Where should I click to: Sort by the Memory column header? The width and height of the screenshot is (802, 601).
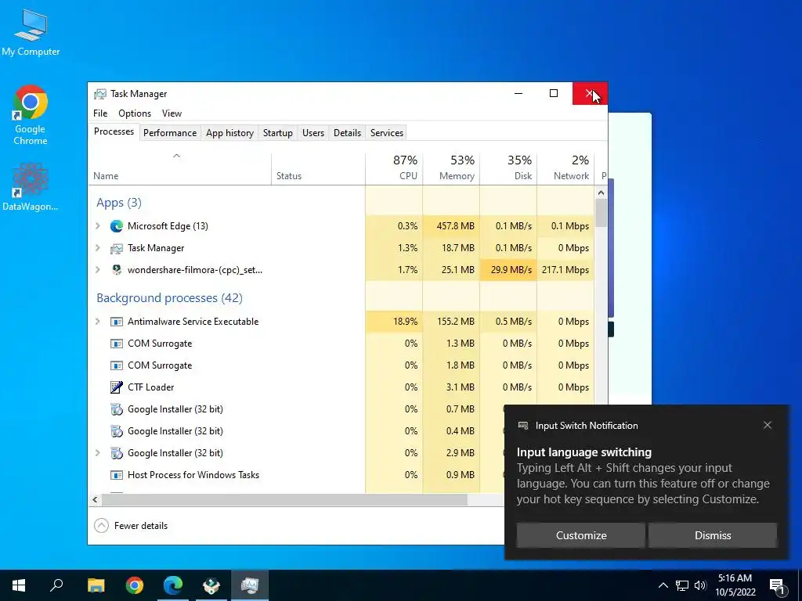coord(451,169)
